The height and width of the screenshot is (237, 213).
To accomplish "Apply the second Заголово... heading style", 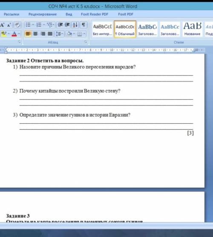I will pos(170,29).
